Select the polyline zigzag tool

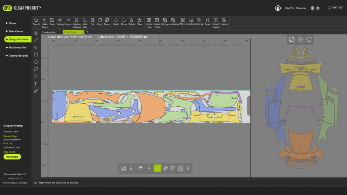tap(36, 47)
